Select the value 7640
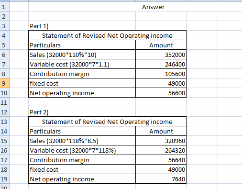 (x=161, y=179)
